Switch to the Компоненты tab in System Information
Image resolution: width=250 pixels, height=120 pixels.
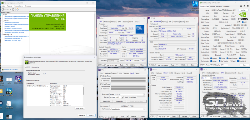click(x=35, y=67)
